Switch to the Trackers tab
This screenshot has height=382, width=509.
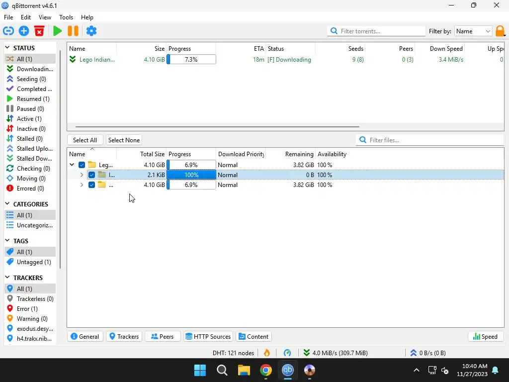pos(124,337)
